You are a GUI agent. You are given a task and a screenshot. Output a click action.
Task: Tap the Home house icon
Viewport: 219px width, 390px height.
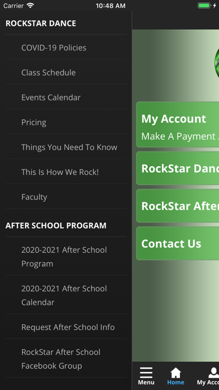175,373
